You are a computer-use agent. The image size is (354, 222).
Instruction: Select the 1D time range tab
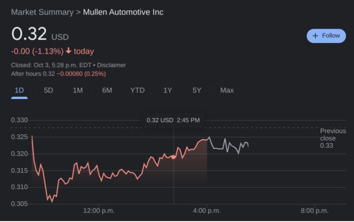coord(19,90)
